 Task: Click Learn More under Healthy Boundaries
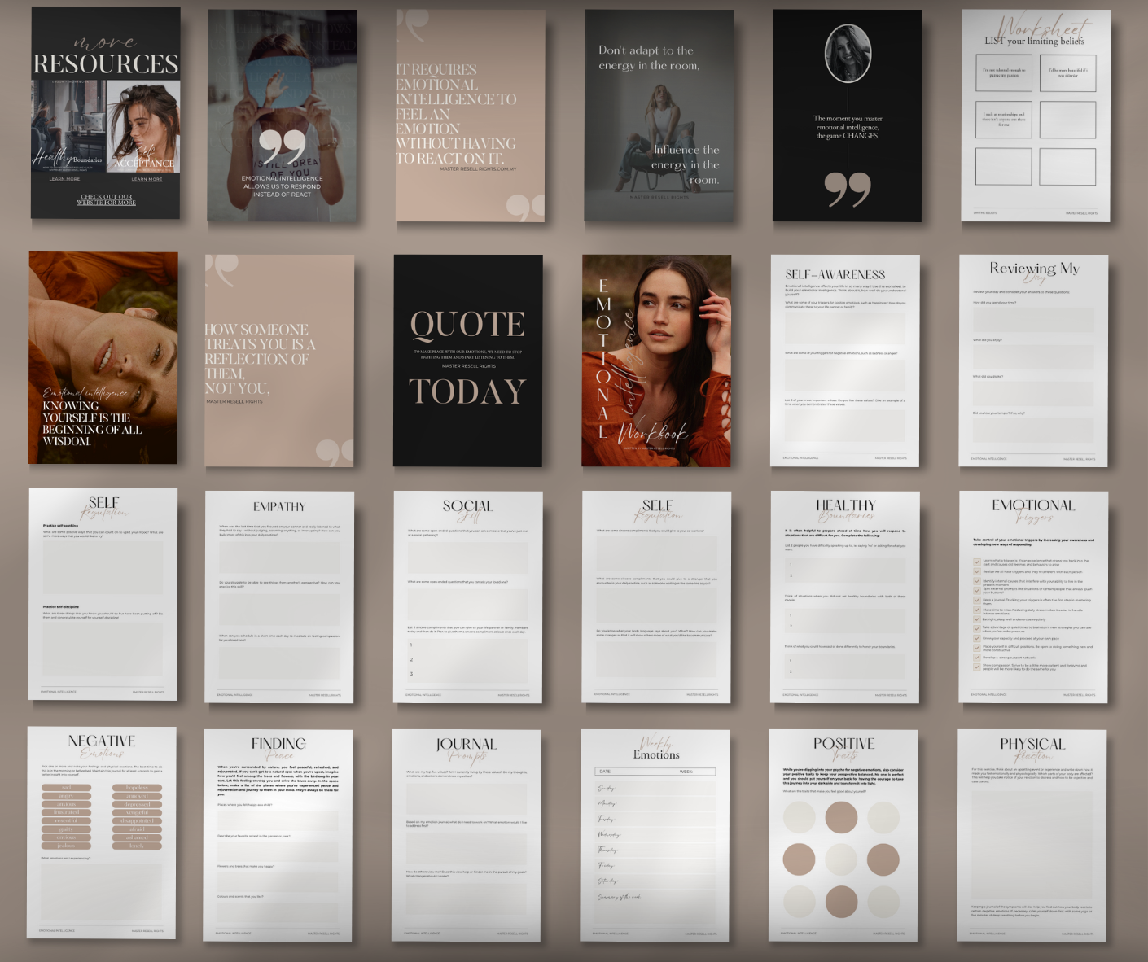click(64, 179)
